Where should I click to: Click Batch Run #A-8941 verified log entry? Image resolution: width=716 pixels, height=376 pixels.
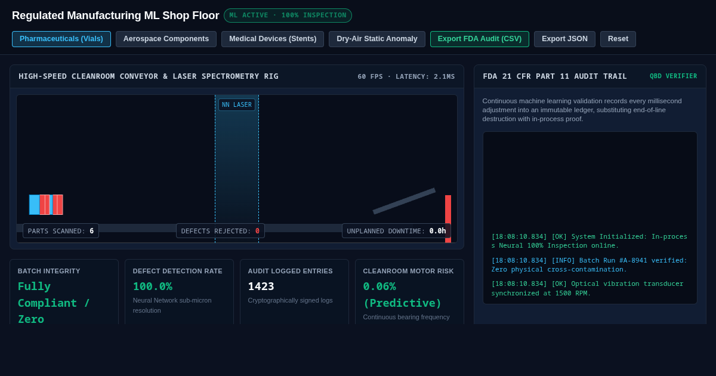point(590,265)
